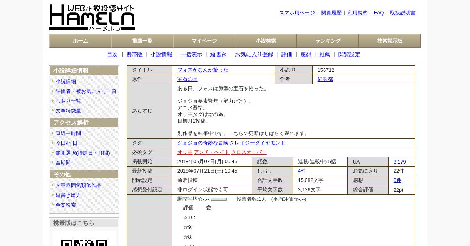Viewport: 470px width, 246px height.
Task: Open the 推薦一覧 tab
Action: tap(142, 41)
